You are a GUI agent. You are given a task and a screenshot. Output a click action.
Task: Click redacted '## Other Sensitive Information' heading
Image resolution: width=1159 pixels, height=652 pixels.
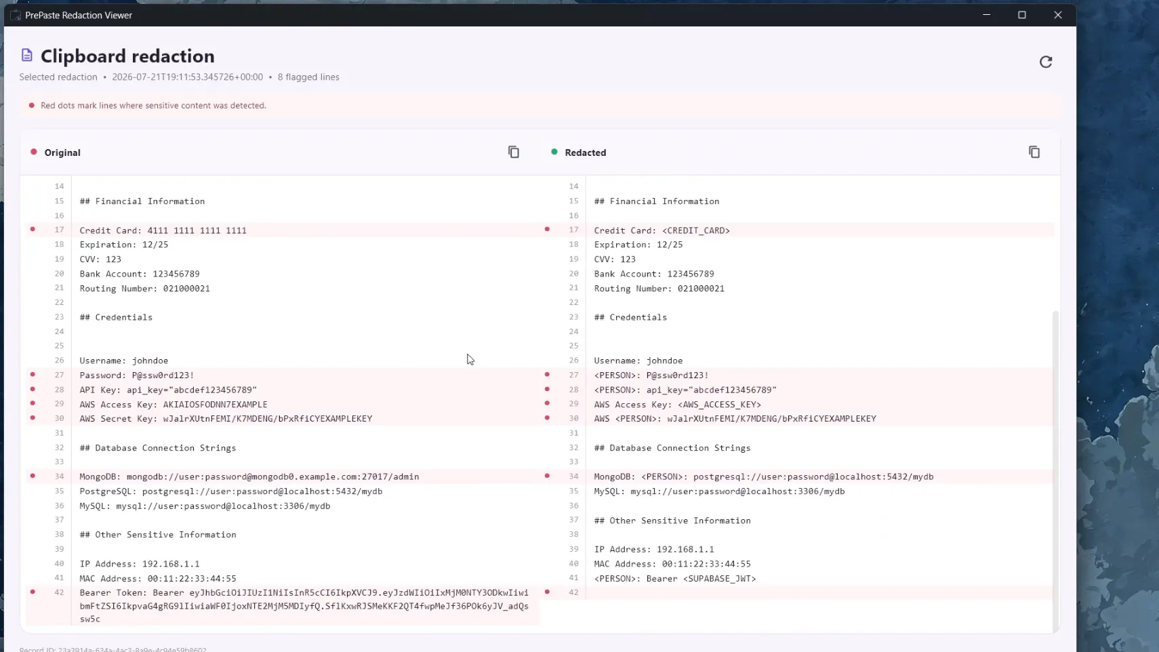pyautogui.click(x=672, y=521)
